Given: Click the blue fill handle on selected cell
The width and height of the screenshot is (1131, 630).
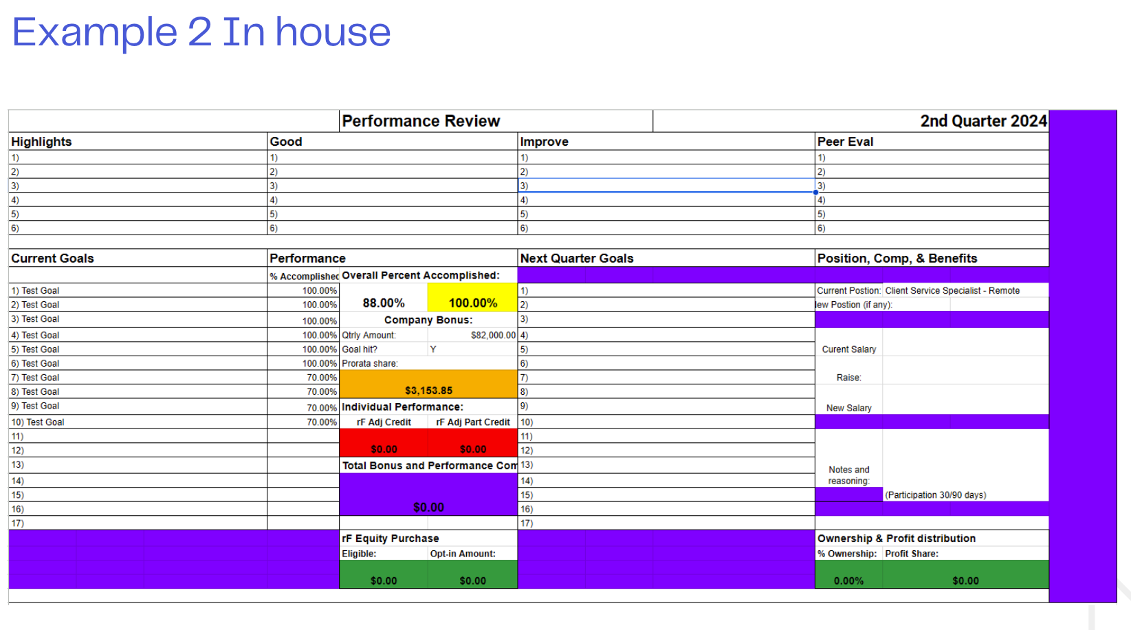Looking at the screenshot, I should (x=815, y=193).
